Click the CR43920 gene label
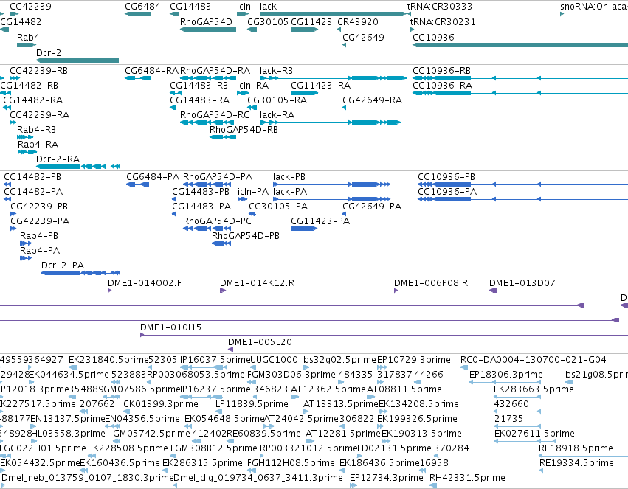Screen dimensions: 628x489 click(x=358, y=22)
